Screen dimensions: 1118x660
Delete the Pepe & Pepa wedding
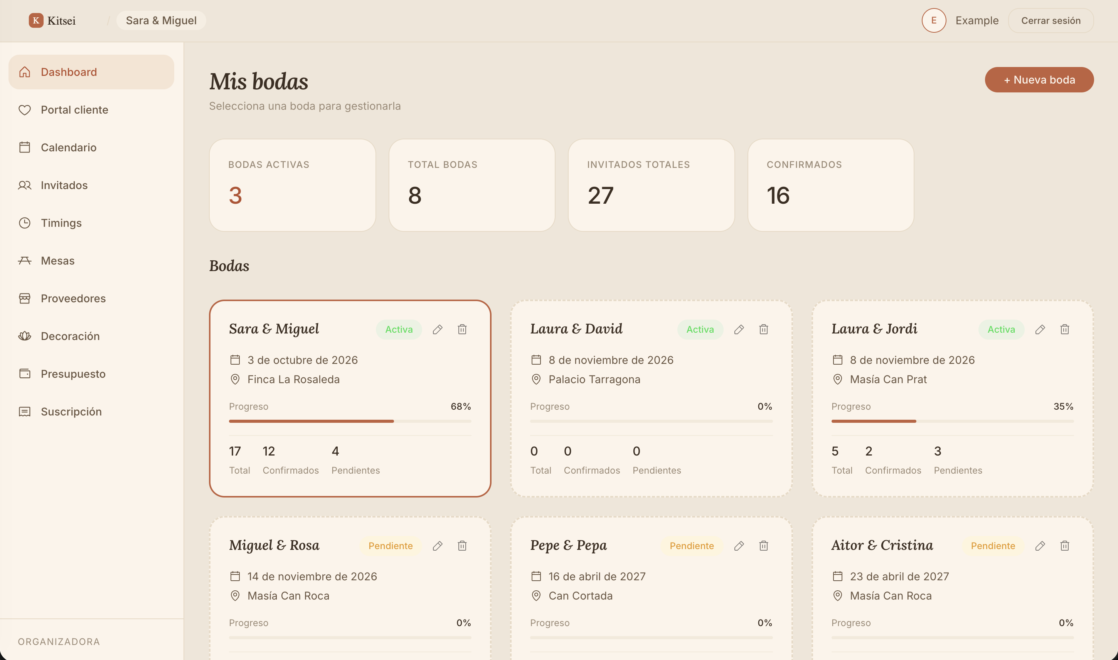coord(764,546)
